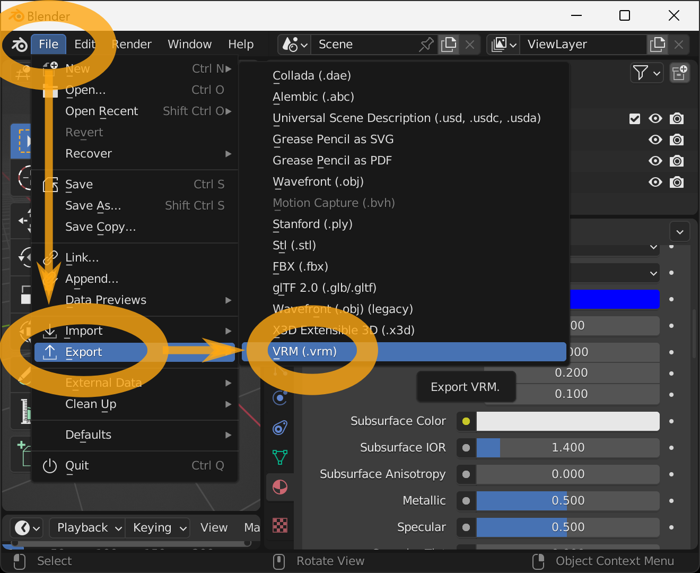Toggle the checked exclude-from-view-layer checkbox
Screen dimensions: 700x573
click(635, 119)
